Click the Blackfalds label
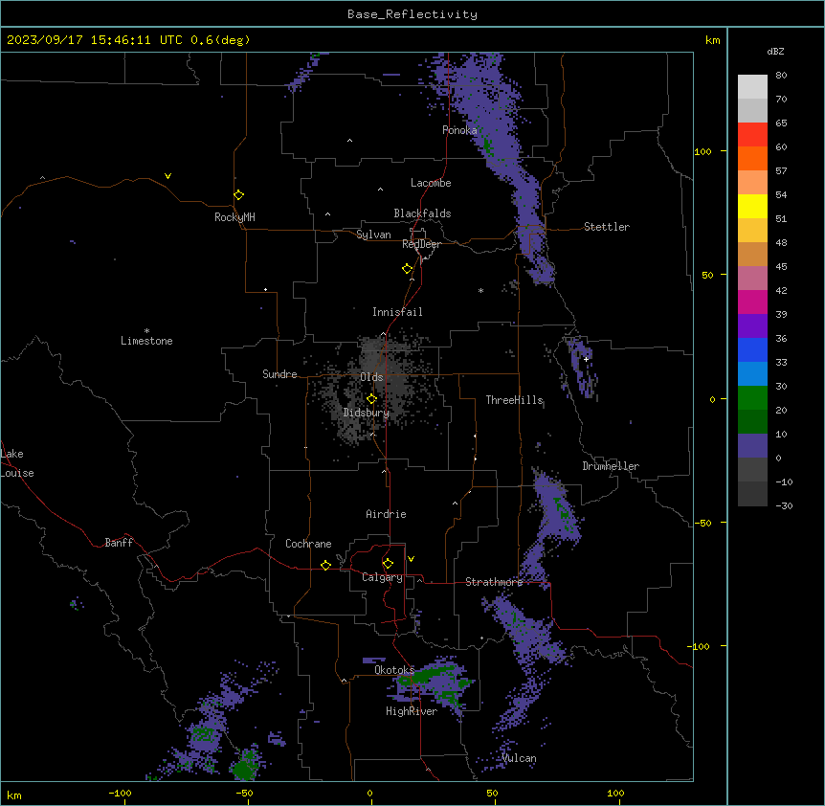Screen dimensions: 825x806 click(x=422, y=213)
